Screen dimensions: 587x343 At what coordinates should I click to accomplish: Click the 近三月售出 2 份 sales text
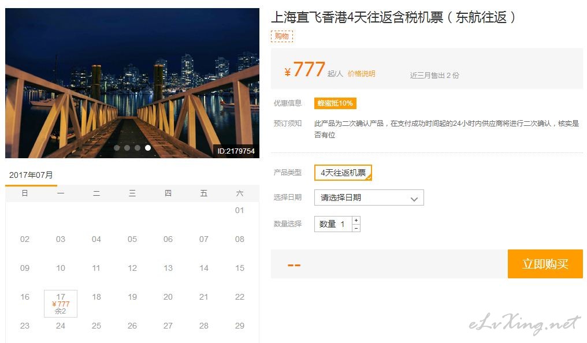434,75
